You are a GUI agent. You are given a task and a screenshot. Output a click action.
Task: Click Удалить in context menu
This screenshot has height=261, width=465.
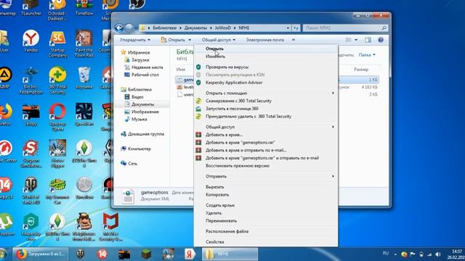click(214, 213)
